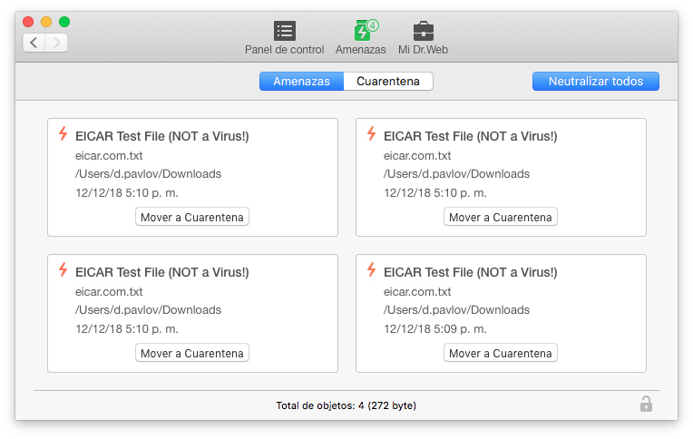
Task: Select the Amenazas segmented tab
Action: pyautogui.click(x=301, y=82)
